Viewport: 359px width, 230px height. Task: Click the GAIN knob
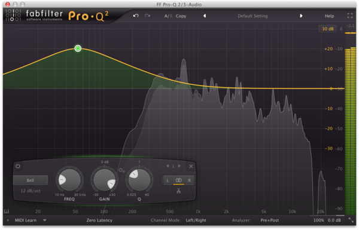tap(104, 180)
